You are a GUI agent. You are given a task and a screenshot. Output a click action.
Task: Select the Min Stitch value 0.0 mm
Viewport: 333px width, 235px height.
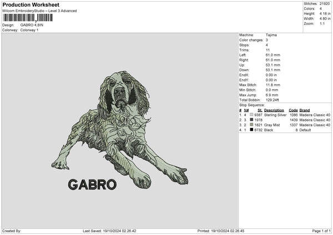click(272, 90)
